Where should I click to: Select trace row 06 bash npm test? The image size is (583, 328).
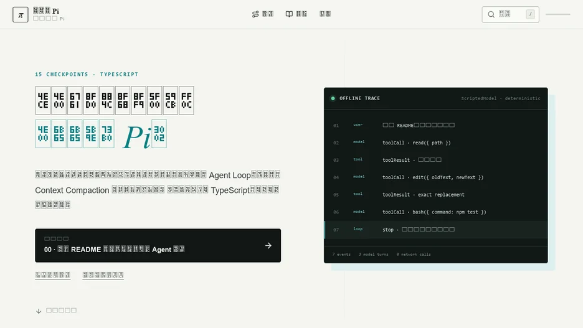coord(436,212)
